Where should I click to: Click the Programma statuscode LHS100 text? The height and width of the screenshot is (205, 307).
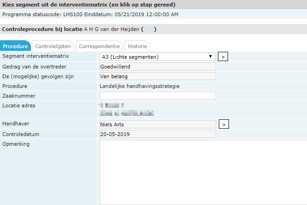[90, 14]
